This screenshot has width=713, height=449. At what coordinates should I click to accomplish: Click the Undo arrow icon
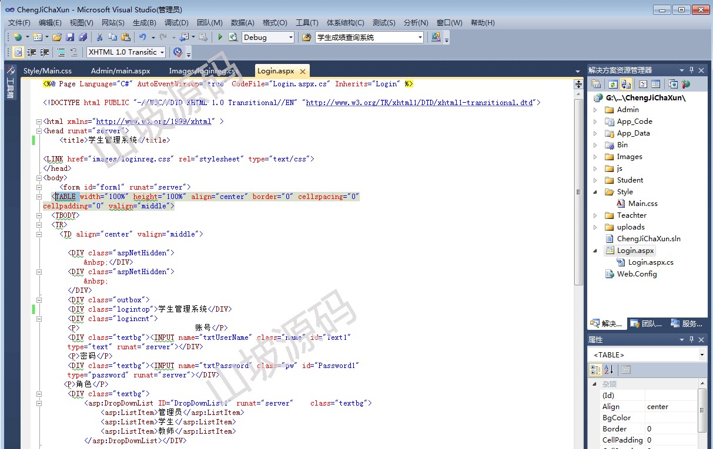point(143,37)
